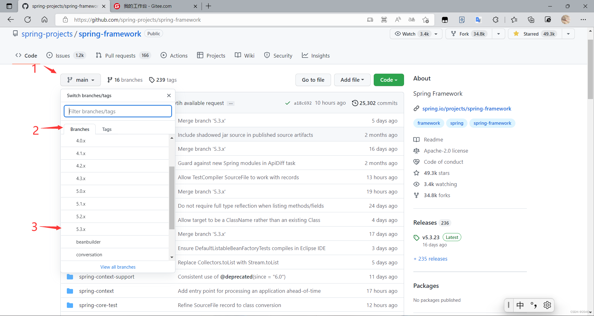
Task: Open the main branch selector dropdown
Action: (x=80, y=80)
